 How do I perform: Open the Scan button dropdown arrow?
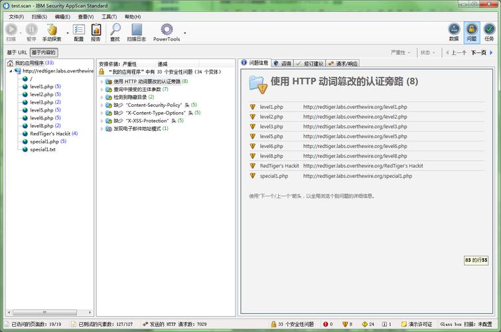(x=21, y=33)
